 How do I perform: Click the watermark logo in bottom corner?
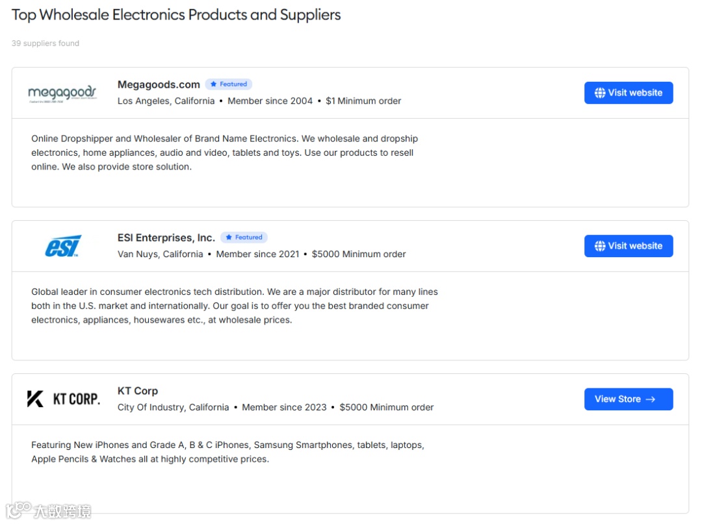(48, 511)
